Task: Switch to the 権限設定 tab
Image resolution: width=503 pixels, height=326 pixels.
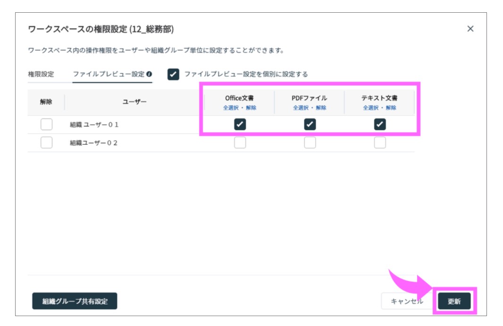Action: tap(41, 74)
